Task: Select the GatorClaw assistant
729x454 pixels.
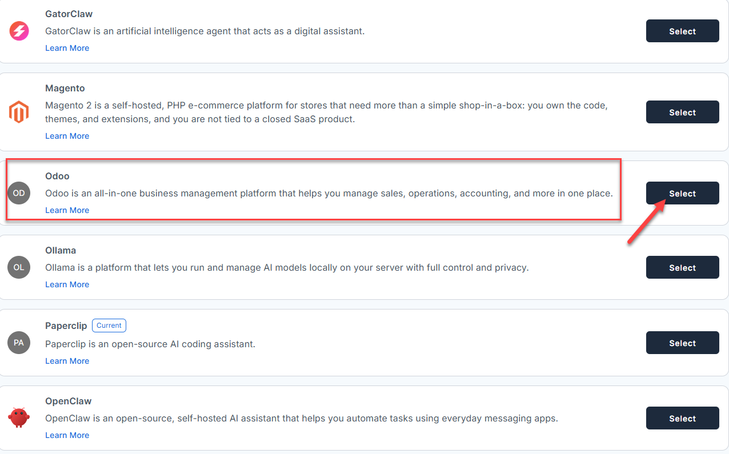Action: click(682, 31)
